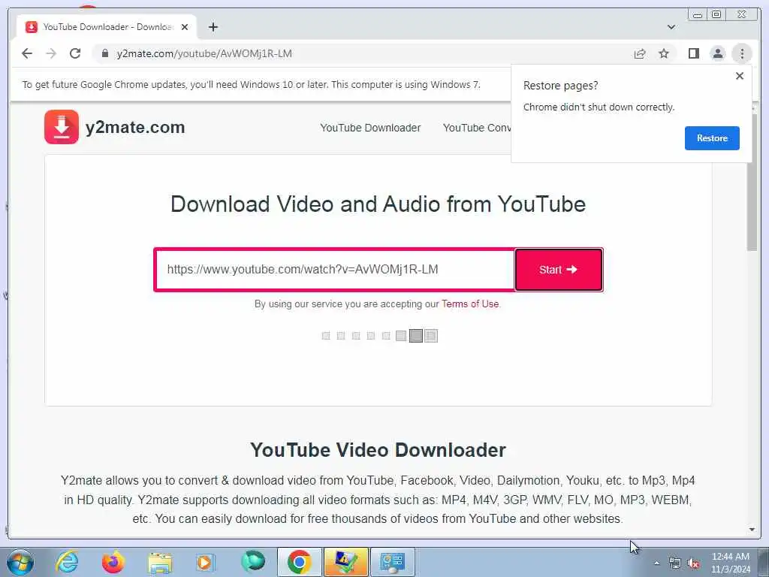
Task: Open Chrome three-dot menu
Action: click(742, 53)
